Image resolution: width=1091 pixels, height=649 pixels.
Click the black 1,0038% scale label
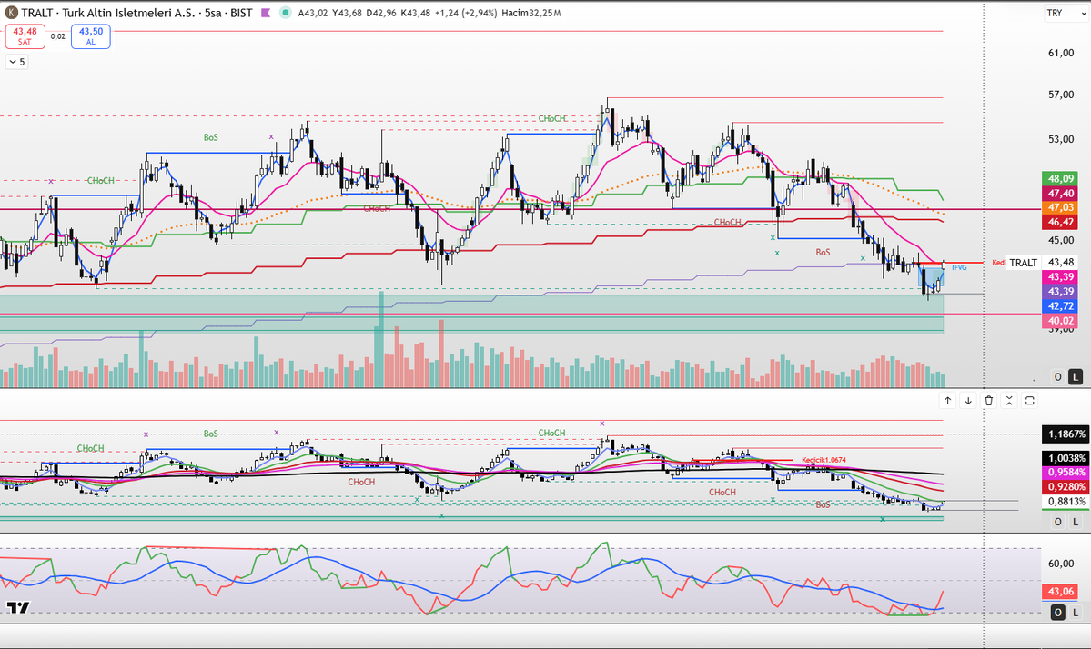(1066, 458)
